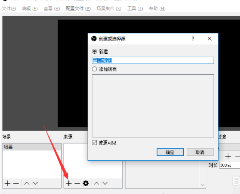Open the 编辑(E) menu

click(x=30, y=8)
